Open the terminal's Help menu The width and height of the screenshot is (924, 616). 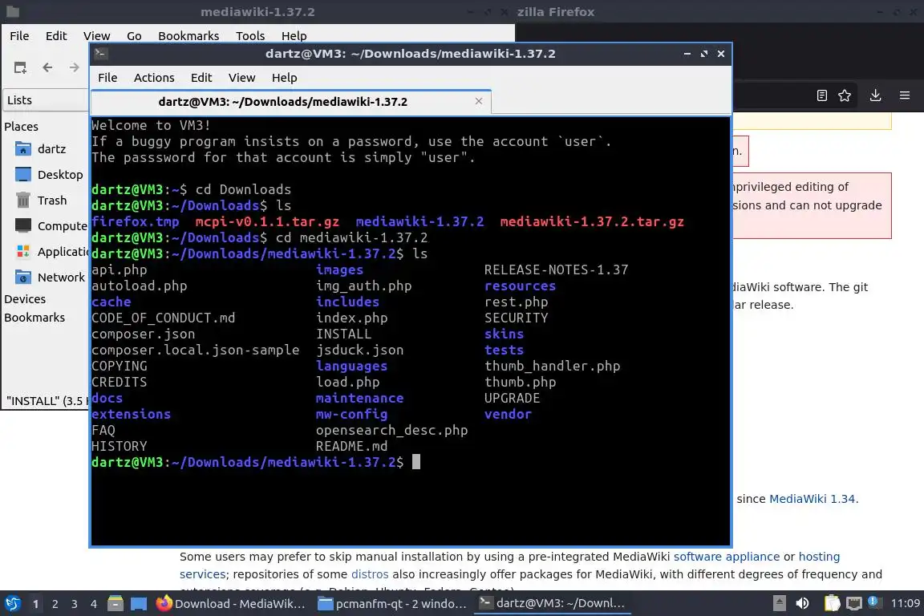pyautogui.click(x=284, y=78)
